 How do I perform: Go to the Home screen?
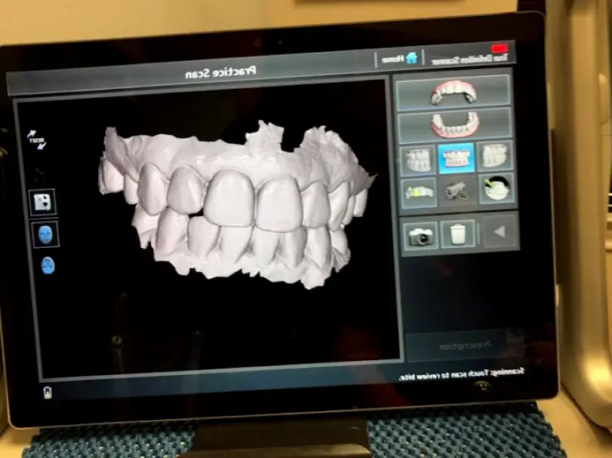pyautogui.click(x=399, y=60)
